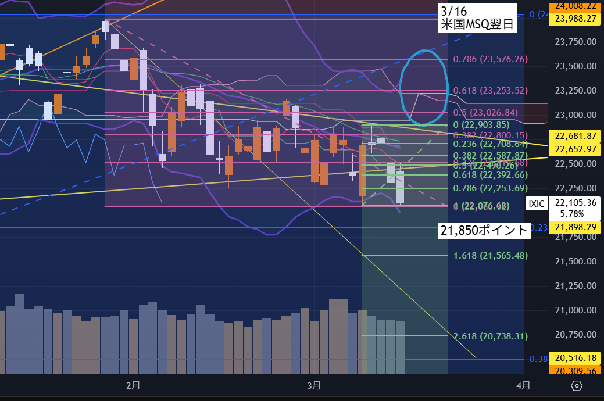Image resolution: width=604 pixels, height=401 pixels.
Task: Open chart settings gear icon
Action: click(576, 385)
